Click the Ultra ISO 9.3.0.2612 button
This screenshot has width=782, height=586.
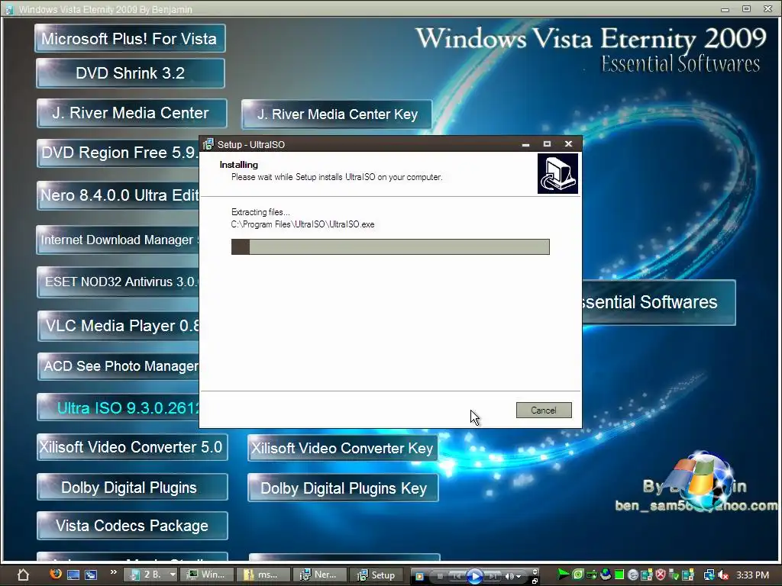pos(118,407)
